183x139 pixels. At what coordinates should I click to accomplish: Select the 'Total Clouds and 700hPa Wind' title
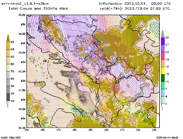pos(38,9)
